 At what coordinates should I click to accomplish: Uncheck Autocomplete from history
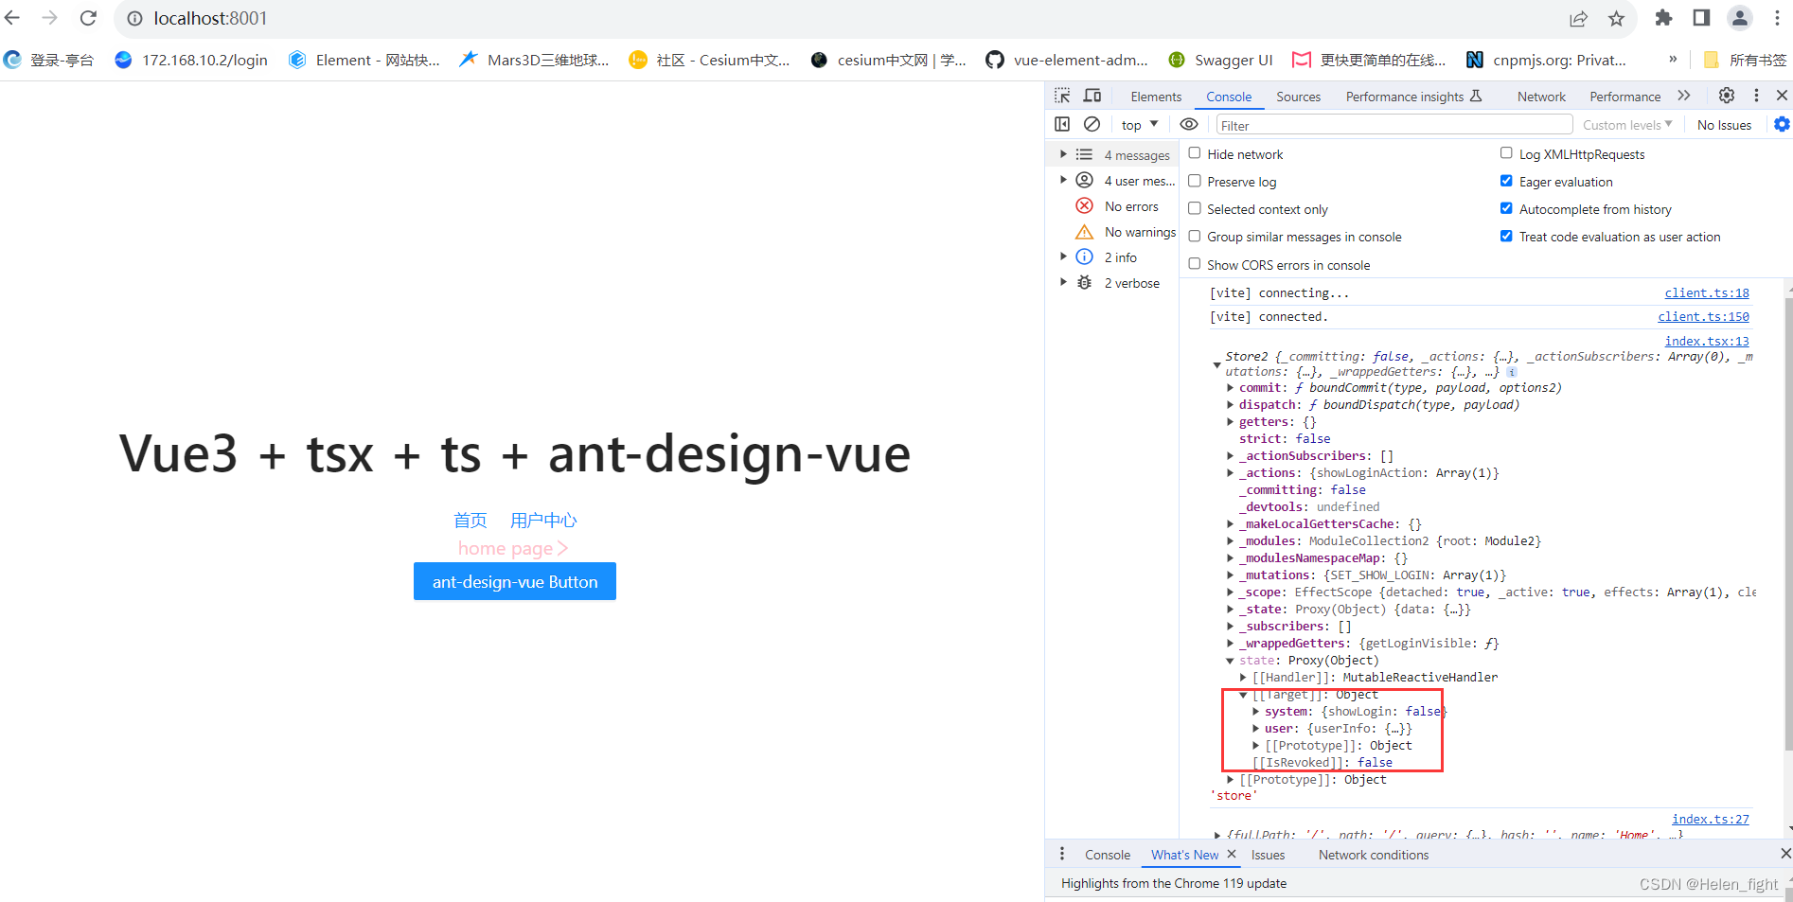[1506, 208]
